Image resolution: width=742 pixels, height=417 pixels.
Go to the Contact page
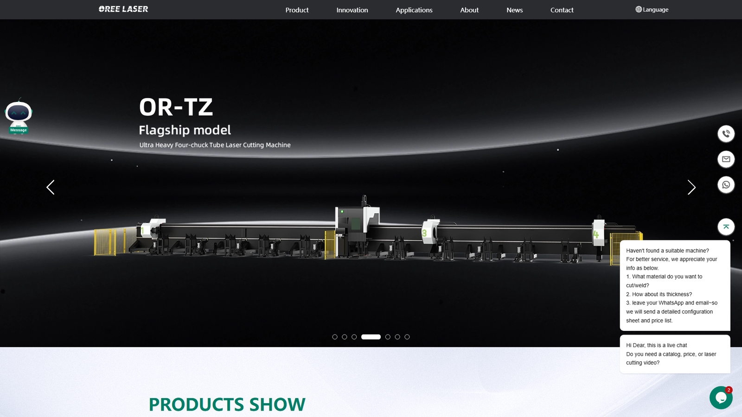pyautogui.click(x=562, y=10)
